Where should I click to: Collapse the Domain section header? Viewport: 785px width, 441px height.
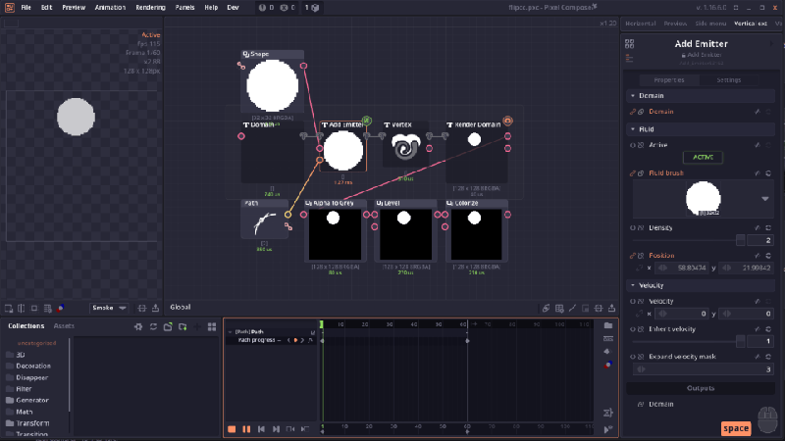click(x=701, y=95)
